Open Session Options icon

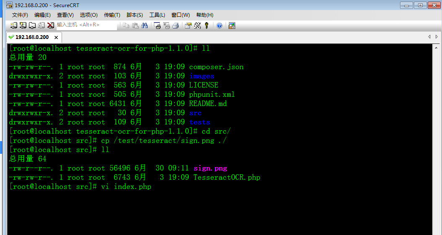188,26
